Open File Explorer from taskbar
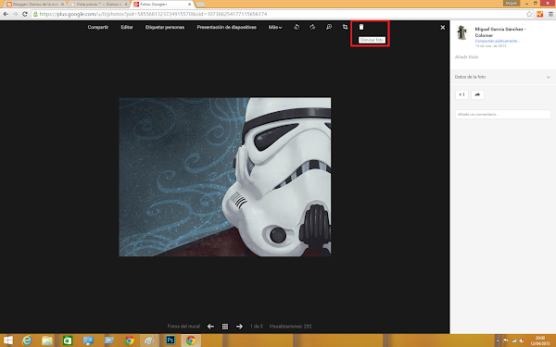This screenshot has height=347, width=556. [47, 341]
